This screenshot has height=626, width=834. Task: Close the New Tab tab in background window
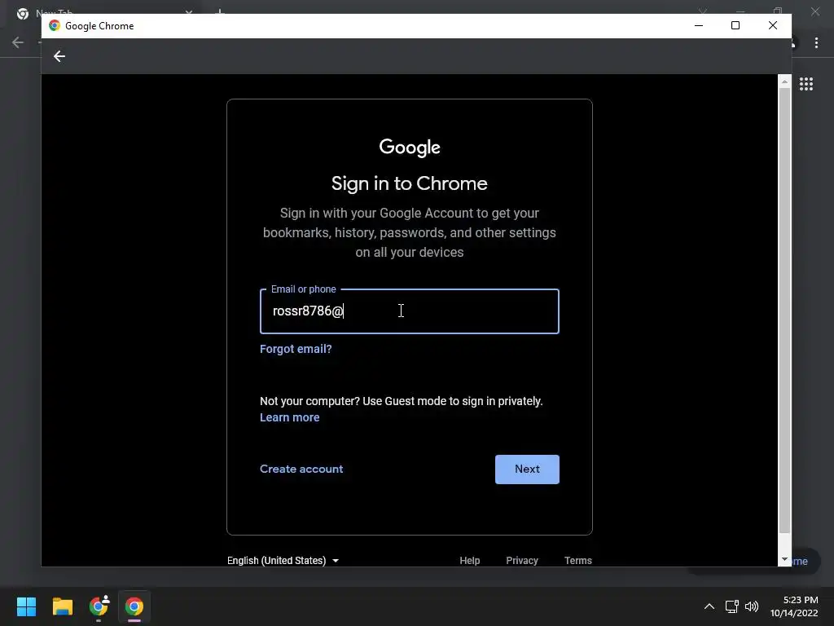(189, 11)
